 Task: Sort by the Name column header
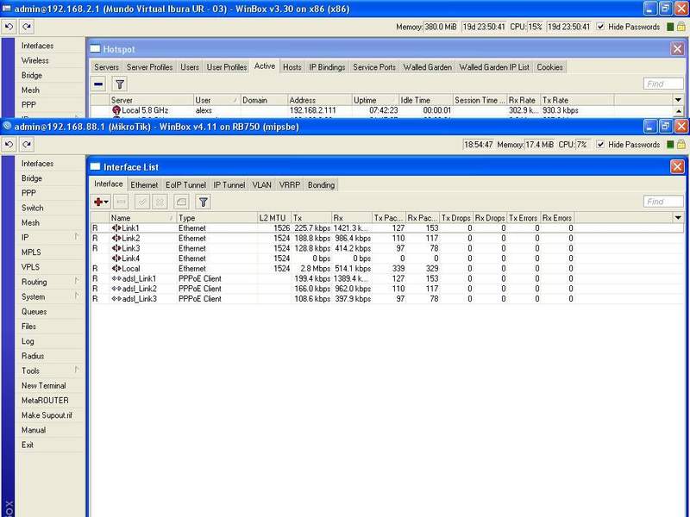(x=142, y=218)
